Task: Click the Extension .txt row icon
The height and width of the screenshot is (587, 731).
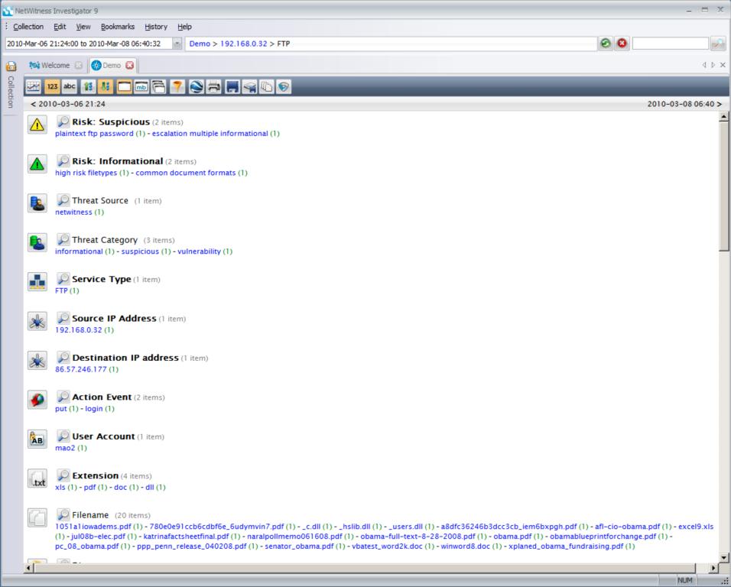Action: [x=37, y=478]
